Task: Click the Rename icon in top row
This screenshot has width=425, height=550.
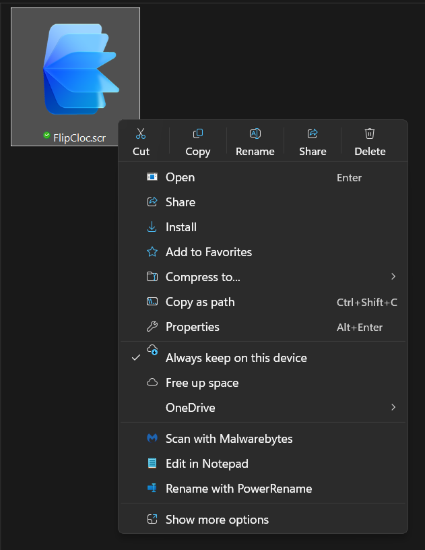Action: point(255,133)
